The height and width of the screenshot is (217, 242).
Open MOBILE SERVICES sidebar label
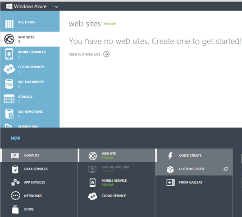coord(32,52)
